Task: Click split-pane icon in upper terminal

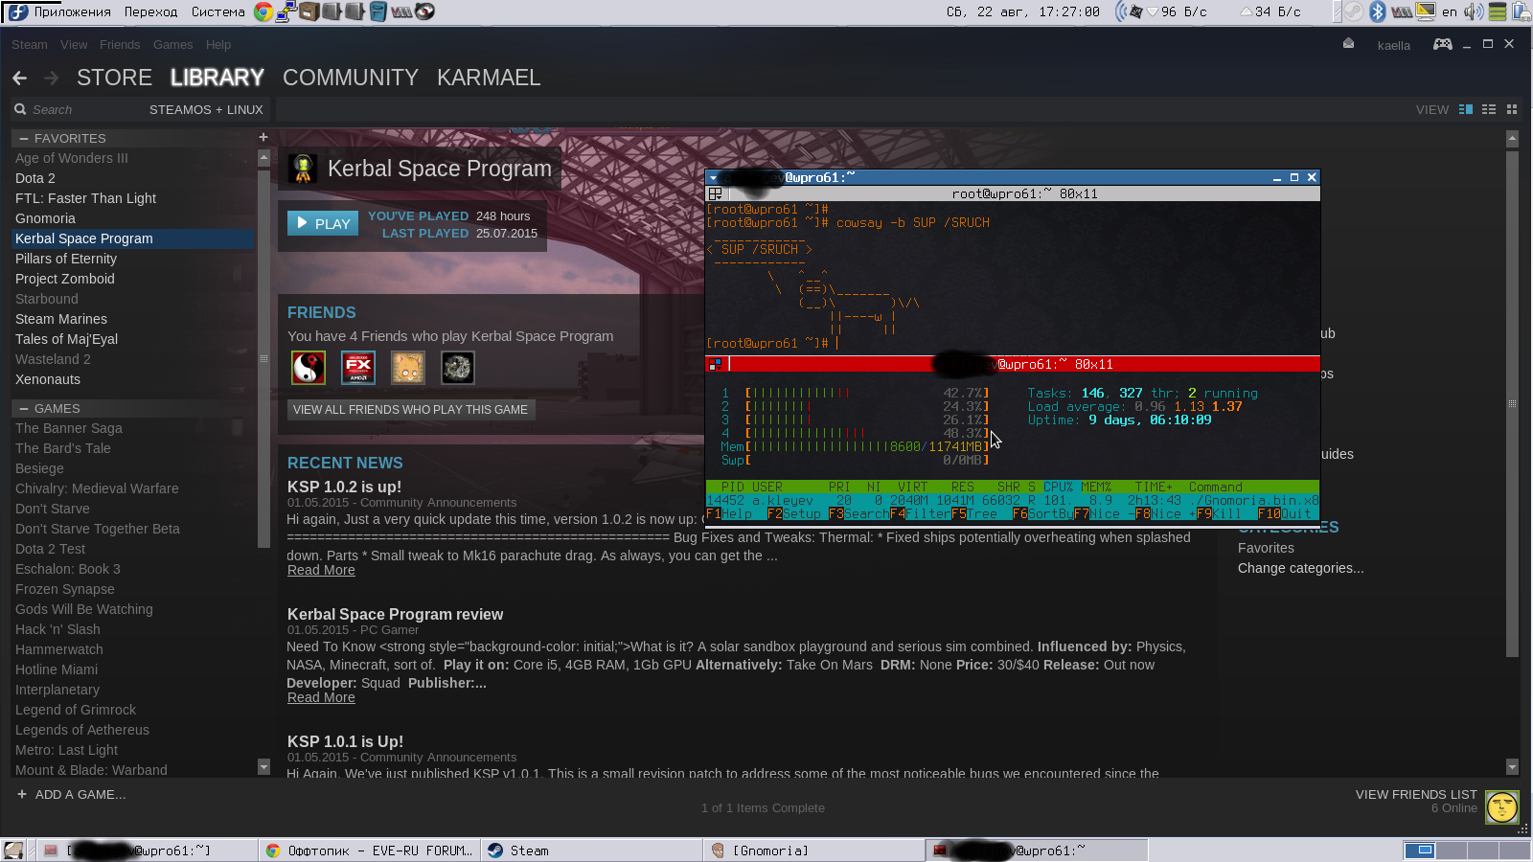Action: coord(715,193)
